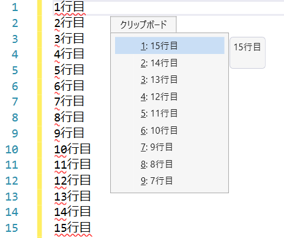Choose clipboard entry 5: 11行目
284x238 pixels.
click(170, 113)
